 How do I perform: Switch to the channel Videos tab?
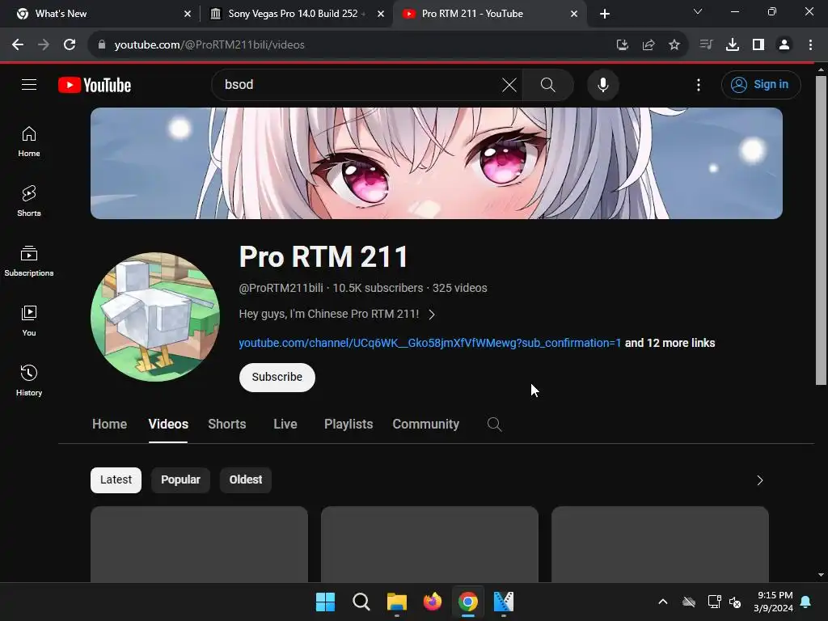coord(168,424)
